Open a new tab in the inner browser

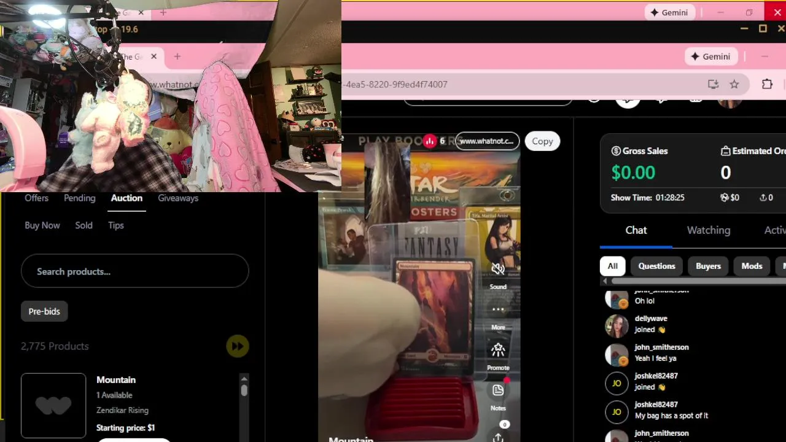[177, 56]
